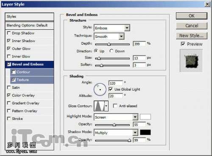Enable Anti-aliased gloss contour option

click(115, 106)
